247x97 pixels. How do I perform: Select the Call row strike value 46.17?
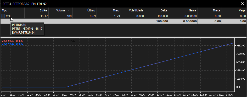click(x=44, y=16)
